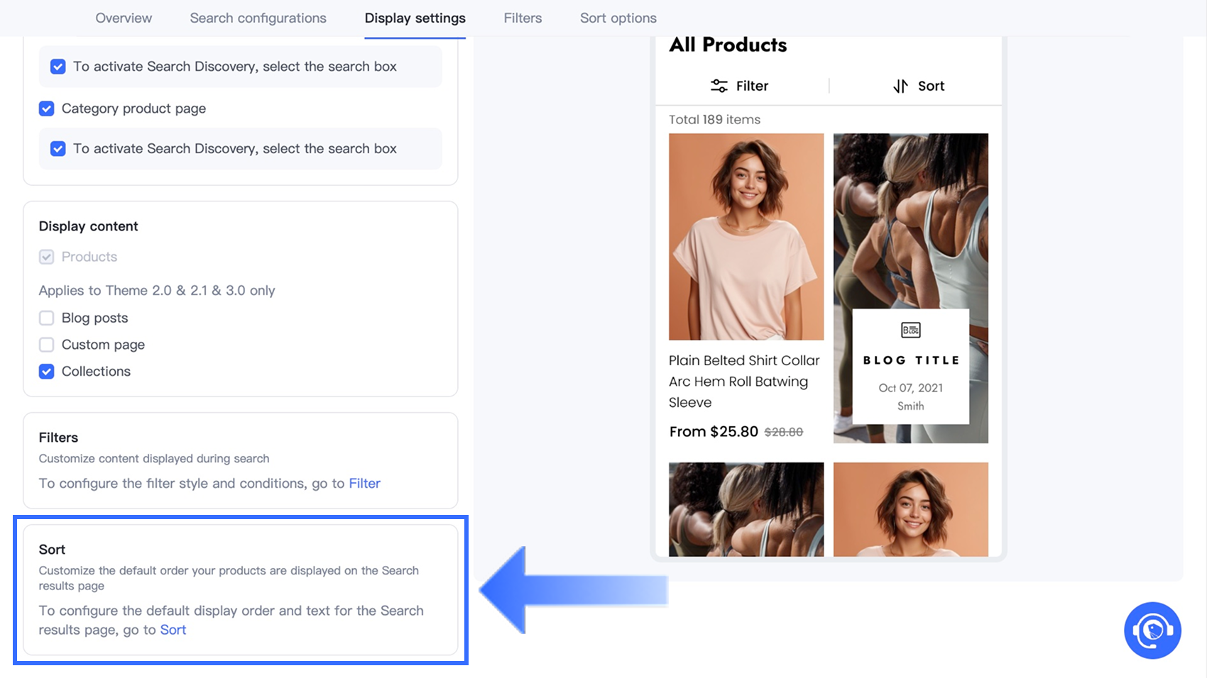
Task: Follow the Sort link in Sort section
Action: pos(173,630)
